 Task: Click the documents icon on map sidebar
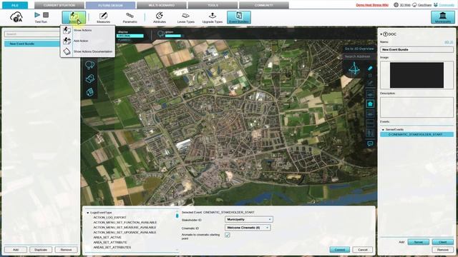89,92
